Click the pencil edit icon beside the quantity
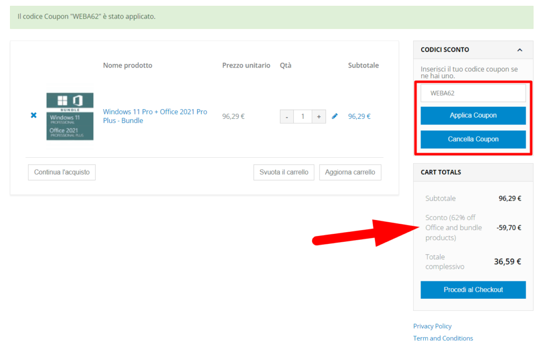This screenshot has width=541, height=351. [334, 116]
